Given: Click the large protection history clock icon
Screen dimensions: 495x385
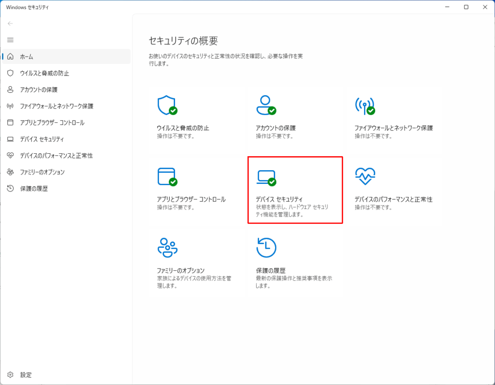Looking at the screenshot, I should point(266,248).
